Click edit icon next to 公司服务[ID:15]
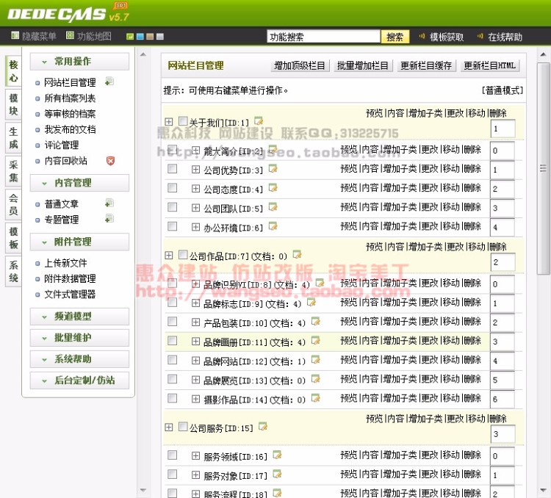Image resolution: width=551 pixels, height=498 pixels. click(263, 426)
